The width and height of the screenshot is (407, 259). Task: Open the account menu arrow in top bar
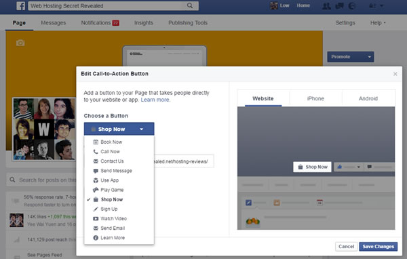381,5
